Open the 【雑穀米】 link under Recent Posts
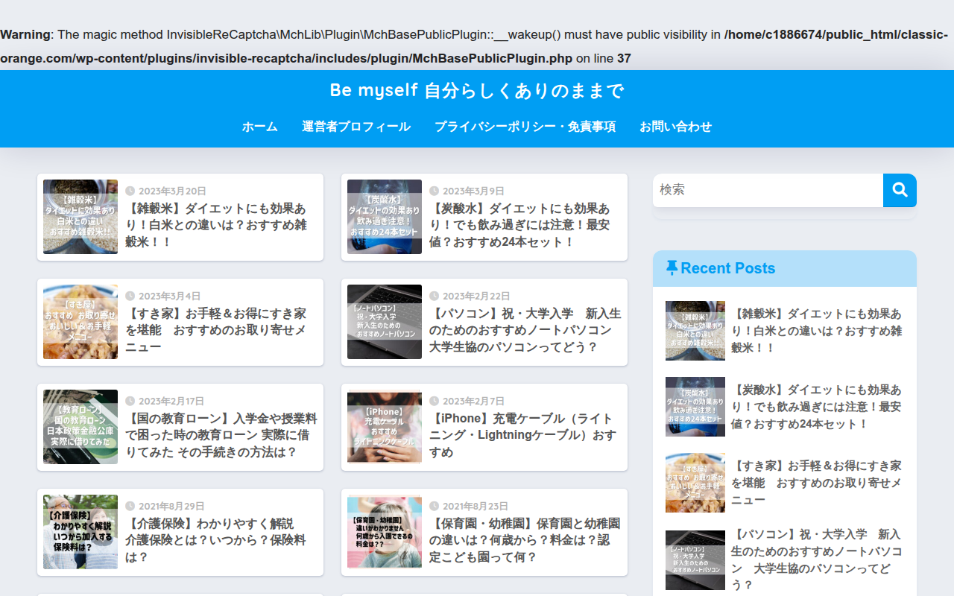Image resolution: width=954 pixels, height=596 pixels. point(817,331)
